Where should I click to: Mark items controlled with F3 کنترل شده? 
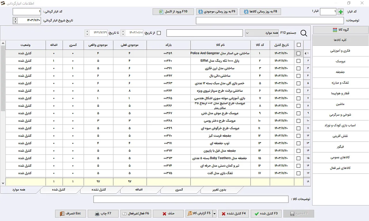pyautogui.click(x=266, y=214)
